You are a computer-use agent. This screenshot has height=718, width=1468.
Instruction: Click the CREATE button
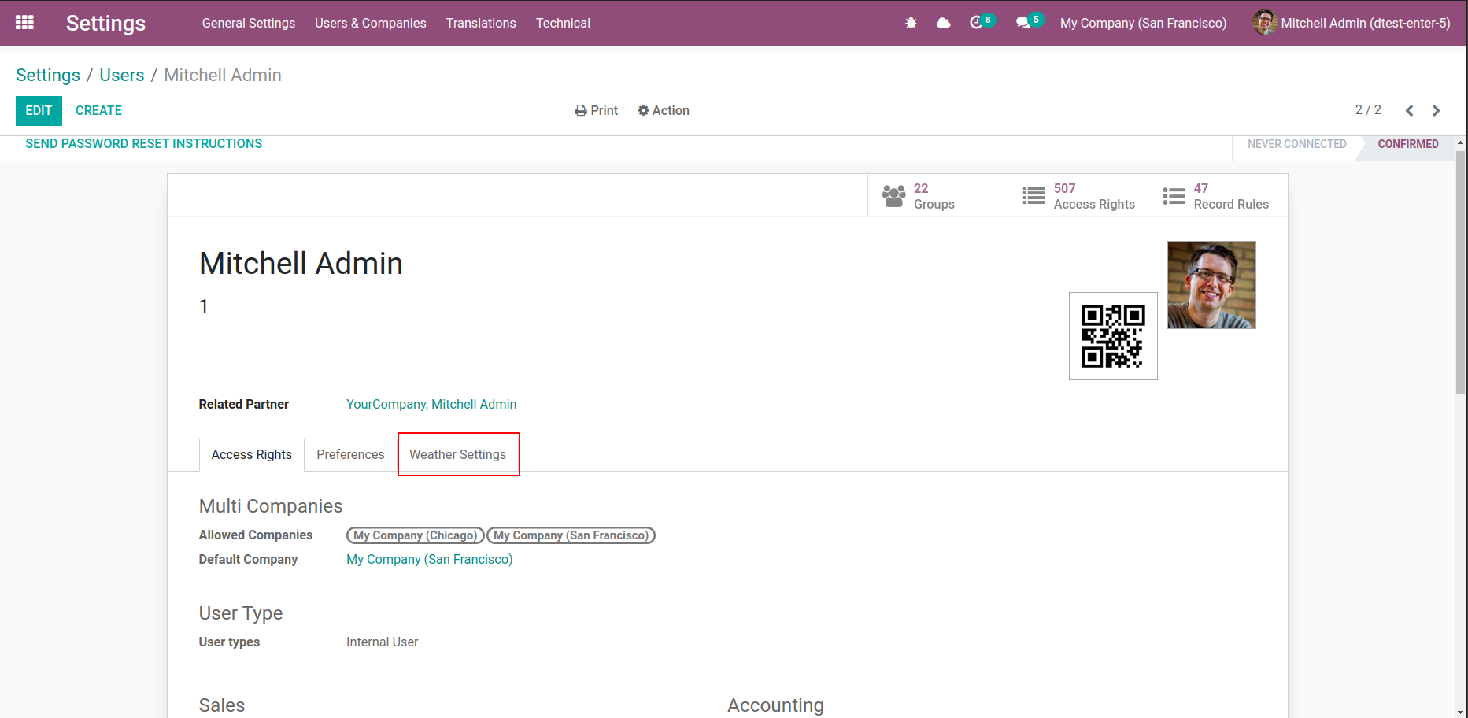98,111
